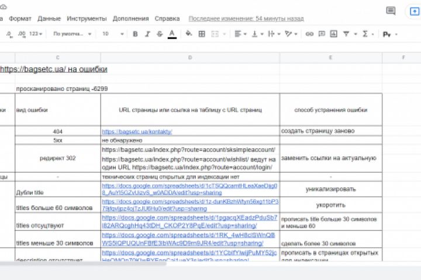Create a filter with funnel icon
Image resolution: width=421 pixels, height=280 pixels.
point(346,34)
